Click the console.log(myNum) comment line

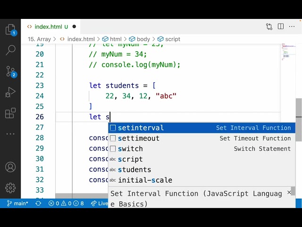(134, 64)
